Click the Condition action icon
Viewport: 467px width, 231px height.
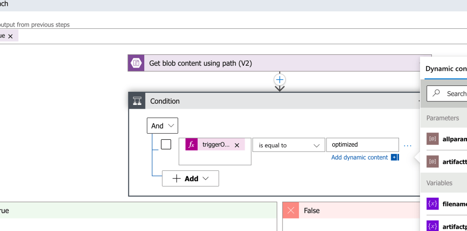pos(137,101)
